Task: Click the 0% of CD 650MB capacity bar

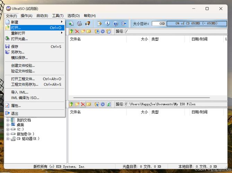Action: pyautogui.click(x=197, y=24)
